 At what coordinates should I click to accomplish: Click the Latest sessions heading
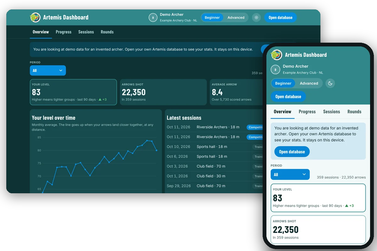[184, 118]
